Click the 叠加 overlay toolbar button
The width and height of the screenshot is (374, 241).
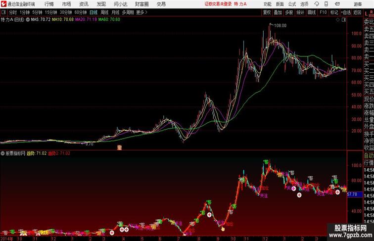[278, 12]
